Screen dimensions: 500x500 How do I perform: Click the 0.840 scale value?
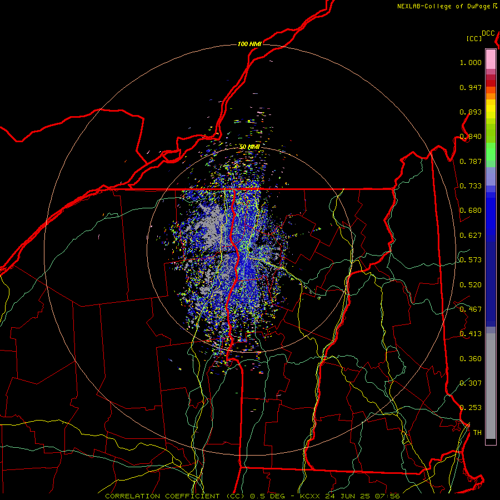tap(471, 137)
